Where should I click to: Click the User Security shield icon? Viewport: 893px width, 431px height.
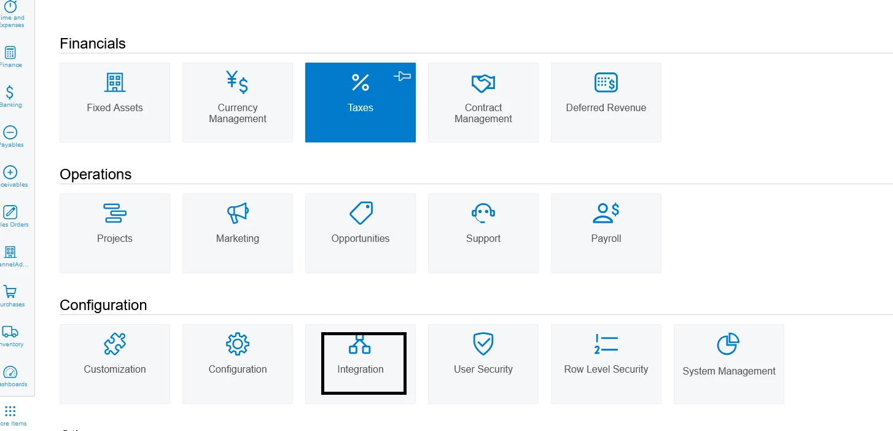click(x=483, y=344)
